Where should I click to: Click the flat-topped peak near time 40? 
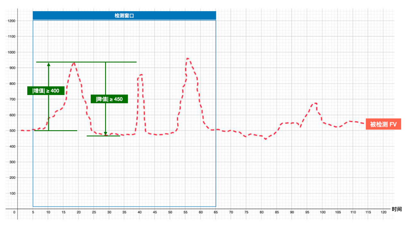[x=140, y=75]
